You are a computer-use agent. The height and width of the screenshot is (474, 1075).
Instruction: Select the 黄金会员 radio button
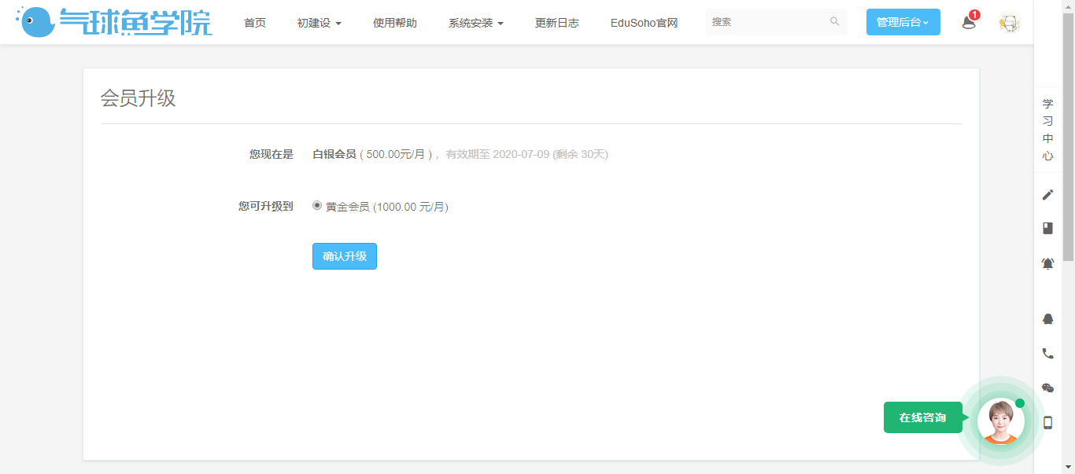pyautogui.click(x=317, y=206)
